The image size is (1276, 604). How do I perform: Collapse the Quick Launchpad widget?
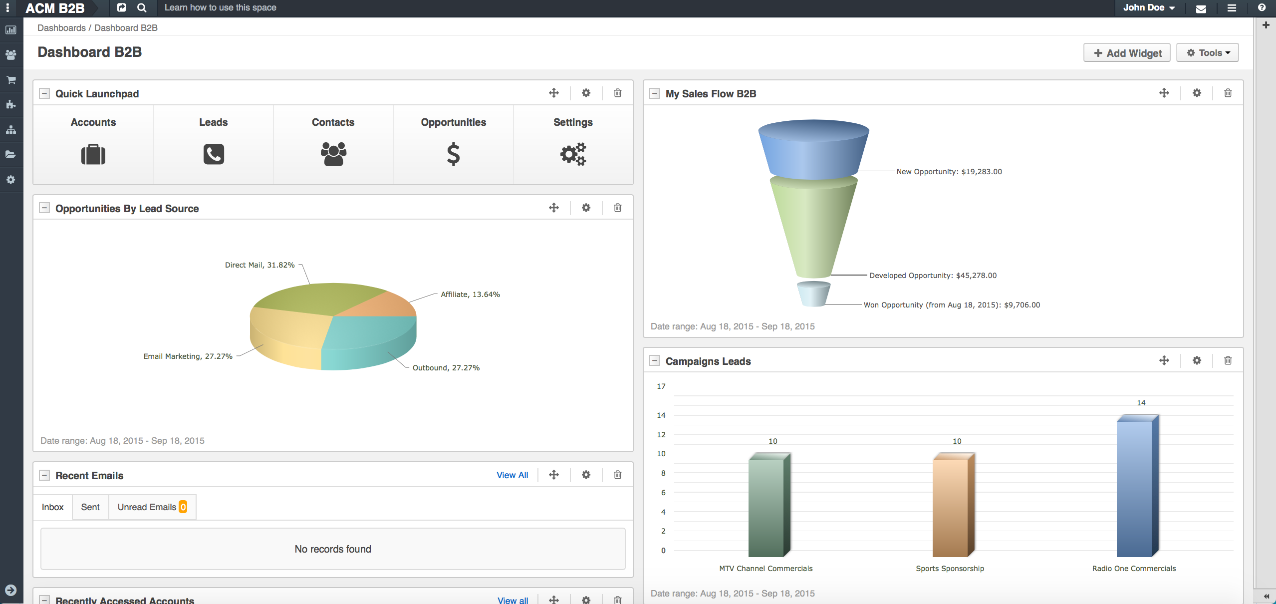tap(44, 93)
